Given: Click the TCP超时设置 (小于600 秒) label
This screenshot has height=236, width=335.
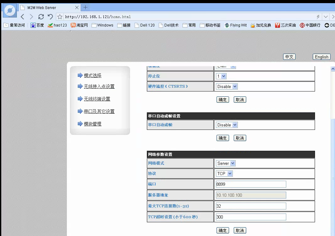Looking at the screenshot, I should point(173,217).
